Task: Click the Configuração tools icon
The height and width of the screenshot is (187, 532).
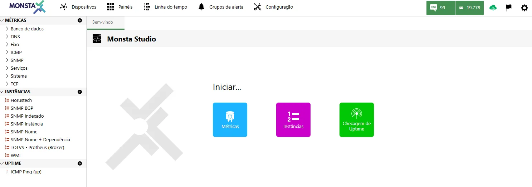Action: [258, 7]
